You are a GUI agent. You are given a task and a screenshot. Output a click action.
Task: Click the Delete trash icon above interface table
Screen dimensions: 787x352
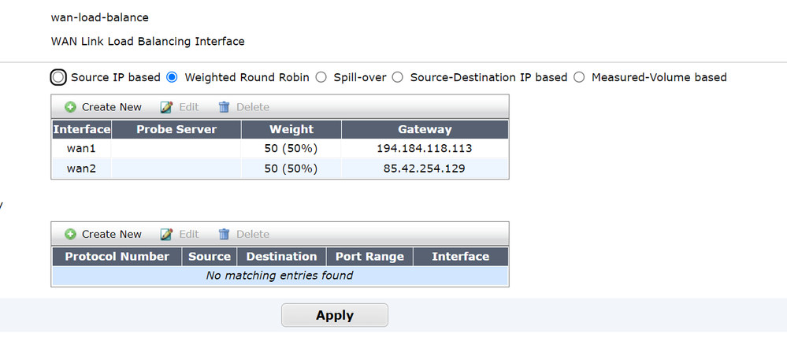[x=224, y=107]
